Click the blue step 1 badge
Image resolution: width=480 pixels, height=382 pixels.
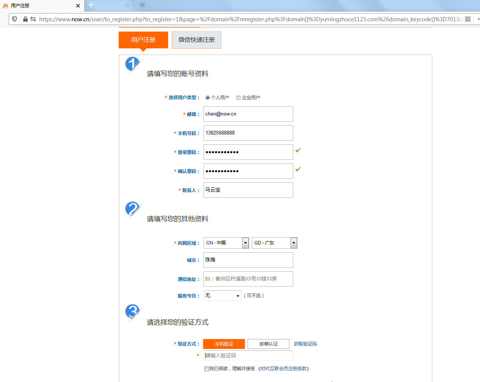(x=132, y=63)
